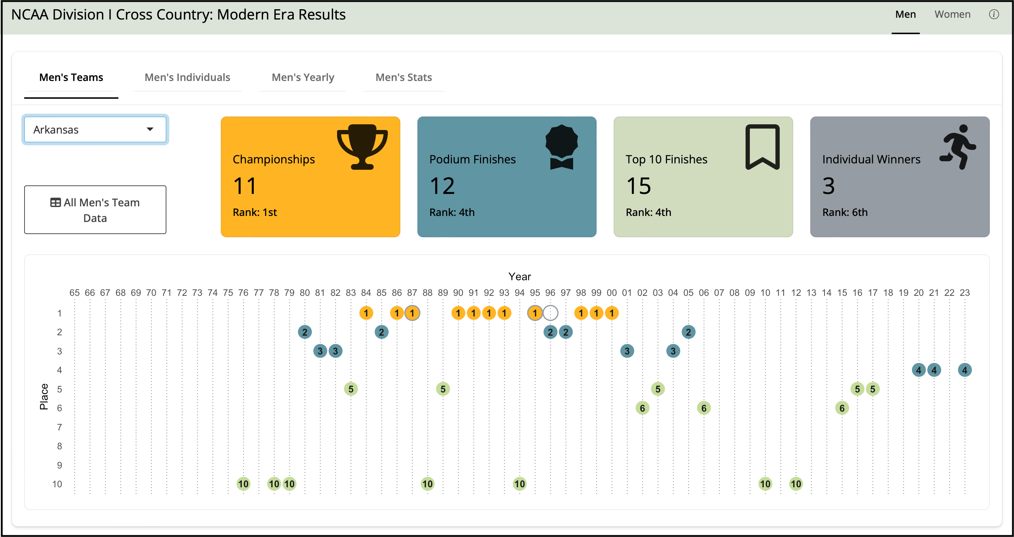Open the Arkansas team dropdown
This screenshot has height=537, width=1014.
95,129
